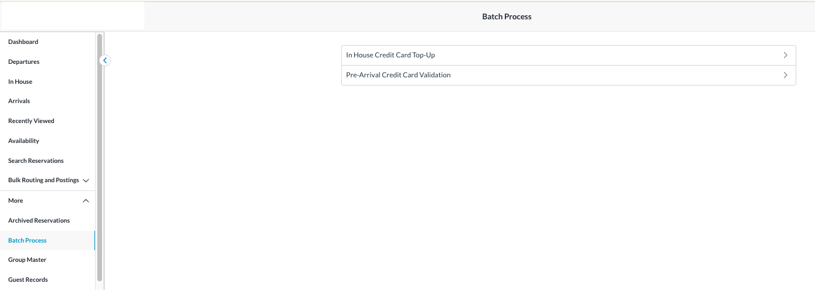Image resolution: width=815 pixels, height=290 pixels.
Task: Open Pre-Arrival Credit Card Validation
Action: click(398, 75)
